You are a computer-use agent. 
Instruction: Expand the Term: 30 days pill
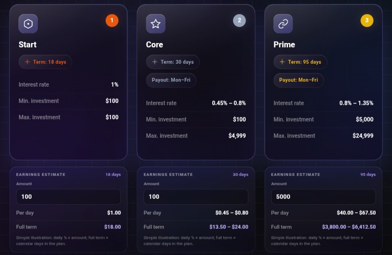[x=173, y=62]
